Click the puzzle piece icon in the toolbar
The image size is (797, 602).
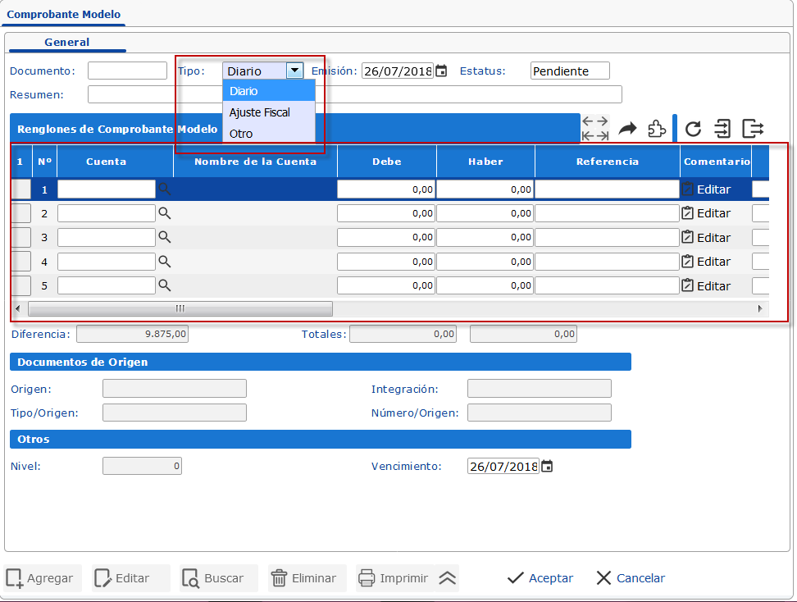point(658,128)
